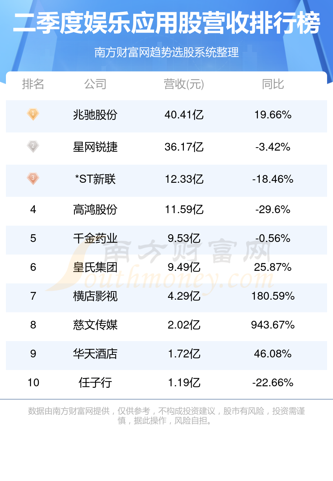Select 千金药业 company name
The width and height of the screenshot is (333, 481).
pyautogui.click(x=95, y=239)
